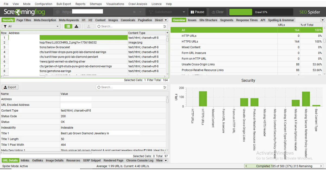Pause the crawl
Image resolution: width=326 pixels, height=170 pixels.
[198, 12]
